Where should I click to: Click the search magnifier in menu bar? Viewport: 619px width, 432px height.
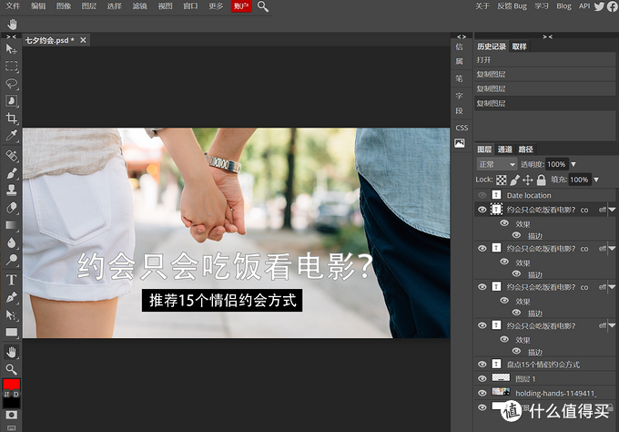262,6
